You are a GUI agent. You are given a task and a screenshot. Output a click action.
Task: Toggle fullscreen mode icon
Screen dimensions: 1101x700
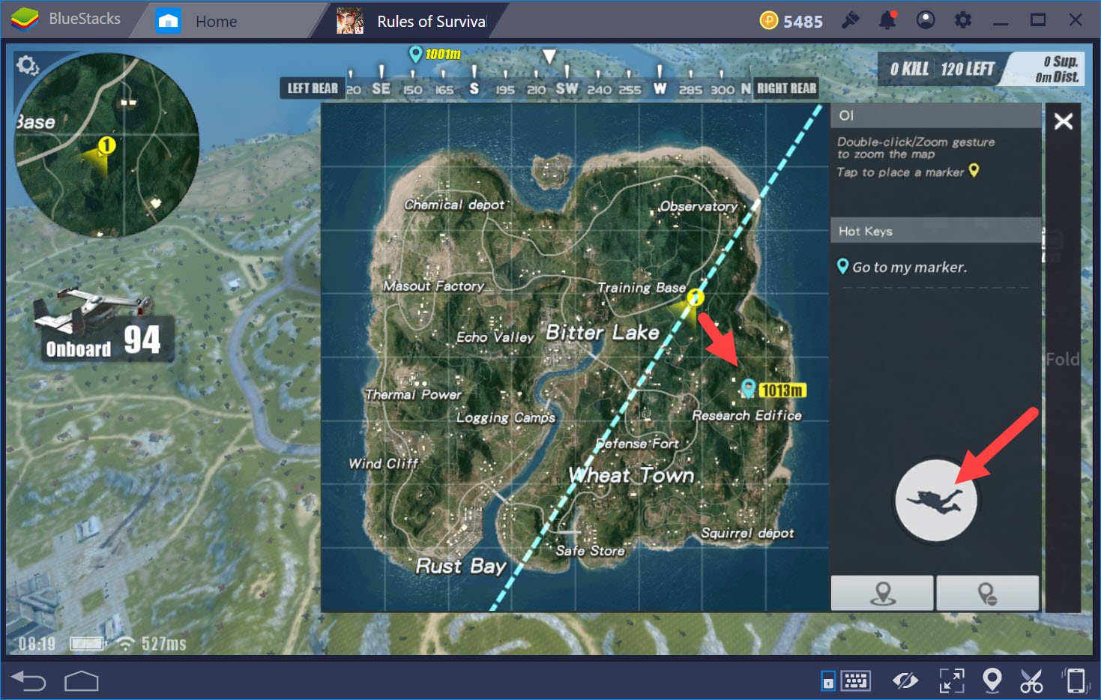[952, 681]
